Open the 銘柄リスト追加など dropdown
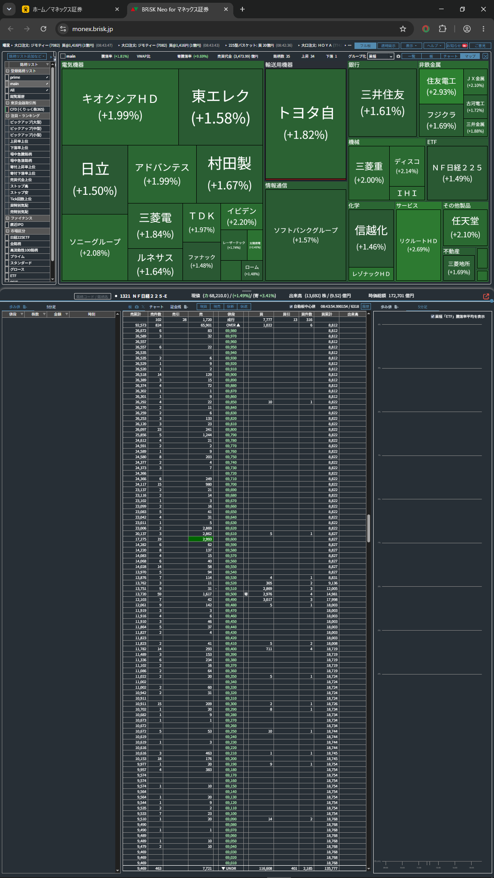 (27, 56)
